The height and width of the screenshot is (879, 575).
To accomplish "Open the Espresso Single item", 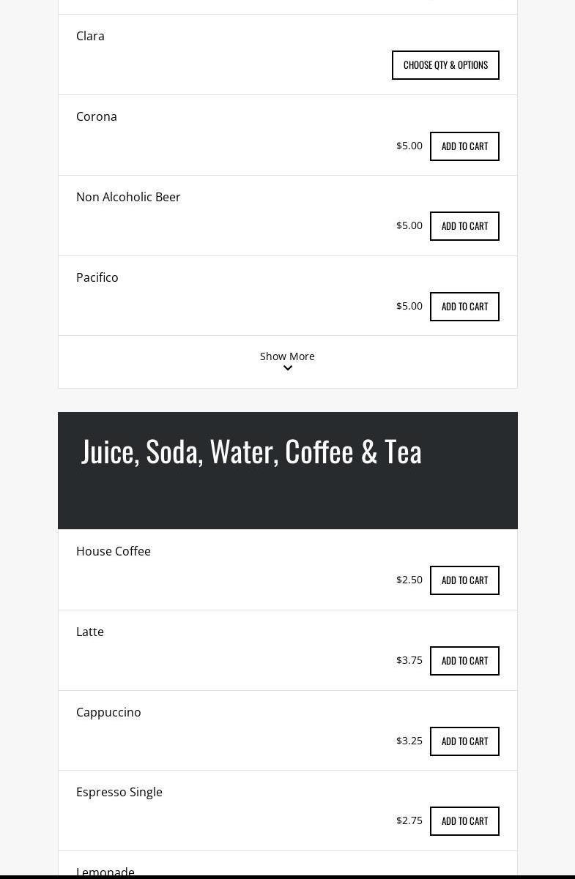I will [119, 792].
